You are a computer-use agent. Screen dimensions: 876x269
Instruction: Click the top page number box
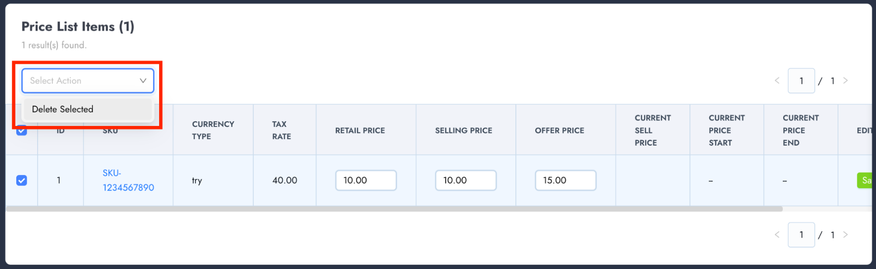(801, 81)
